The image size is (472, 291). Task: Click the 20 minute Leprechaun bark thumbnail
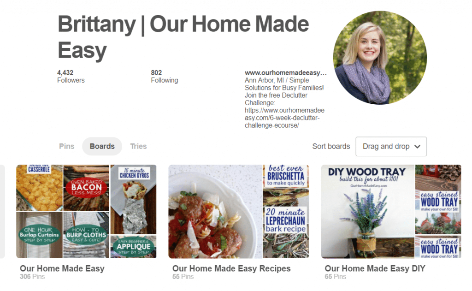point(286,224)
